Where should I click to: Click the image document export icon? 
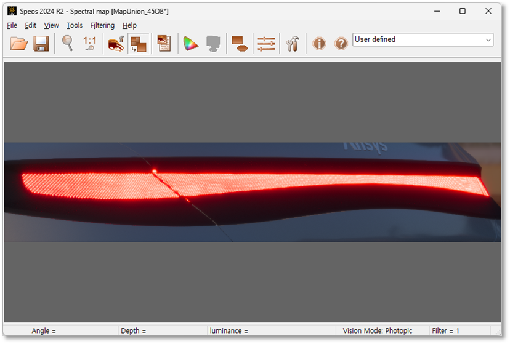pyautogui.click(x=164, y=44)
